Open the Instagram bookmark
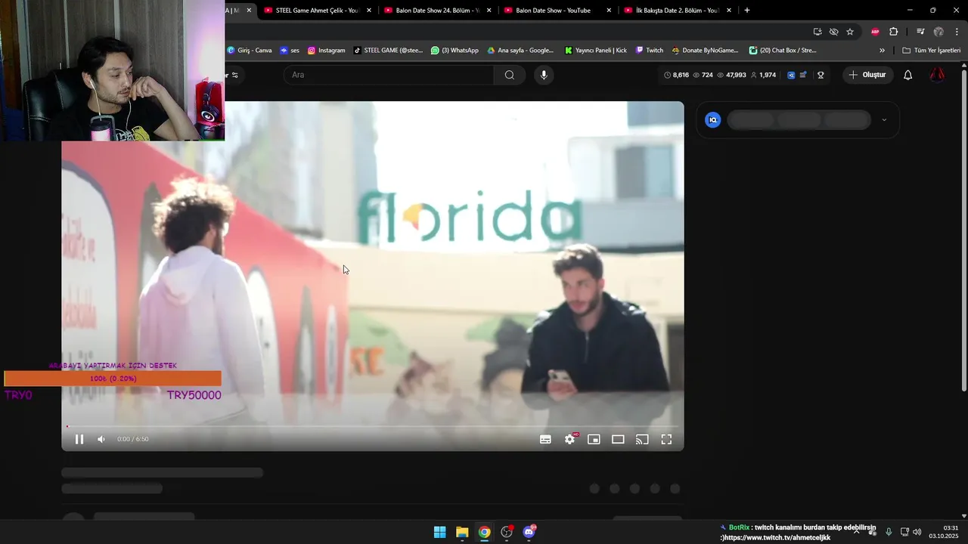This screenshot has height=544, width=968. [326, 51]
